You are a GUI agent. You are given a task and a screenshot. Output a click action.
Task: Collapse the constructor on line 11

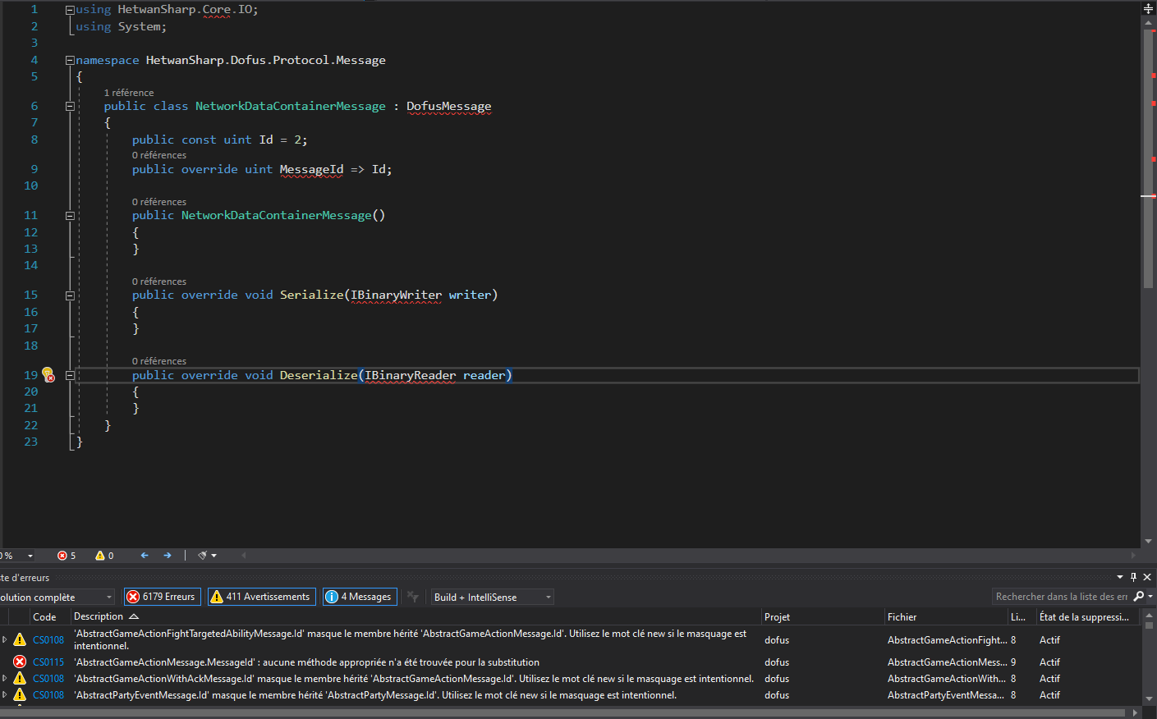pyautogui.click(x=70, y=215)
